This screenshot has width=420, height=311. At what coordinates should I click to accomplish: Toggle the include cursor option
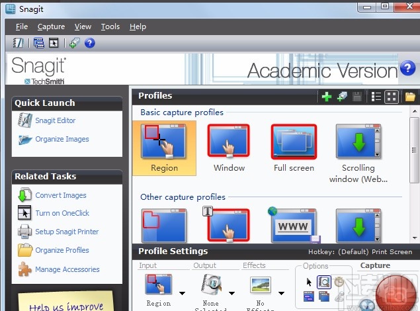(x=309, y=282)
